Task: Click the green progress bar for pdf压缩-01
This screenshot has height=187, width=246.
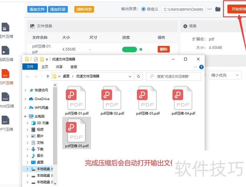Action: (129, 49)
